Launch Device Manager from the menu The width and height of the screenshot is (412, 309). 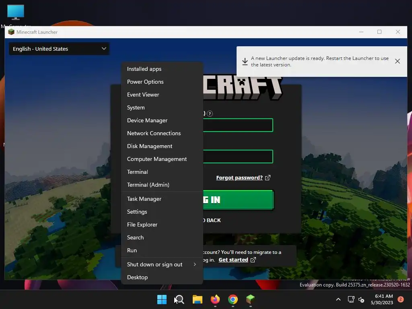(x=162, y=120)
